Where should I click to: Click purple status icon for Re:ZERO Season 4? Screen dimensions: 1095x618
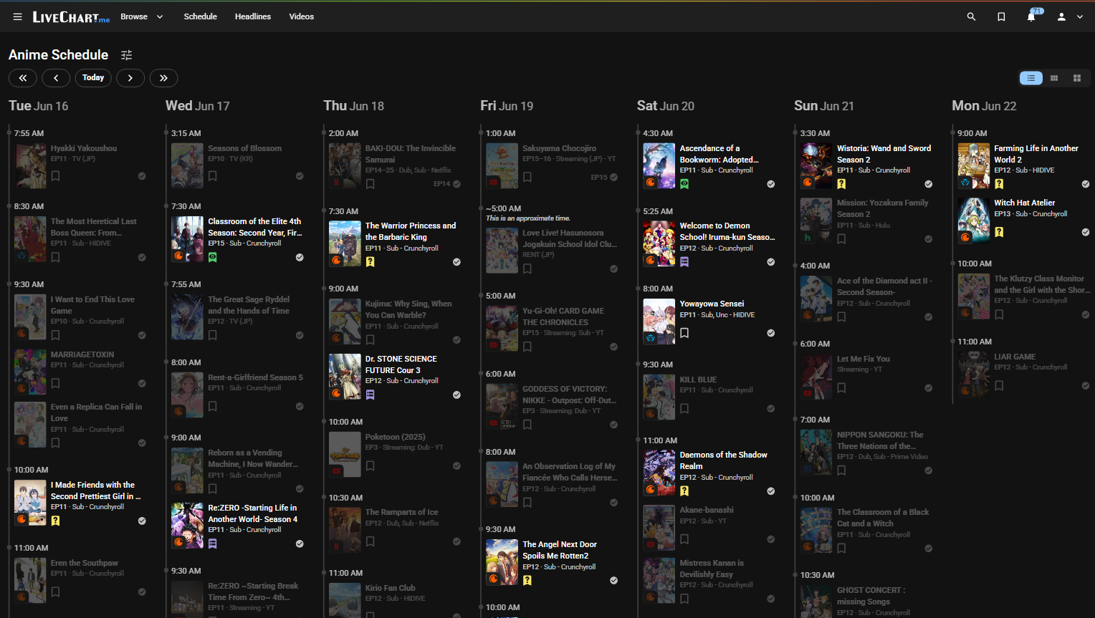click(x=212, y=544)
